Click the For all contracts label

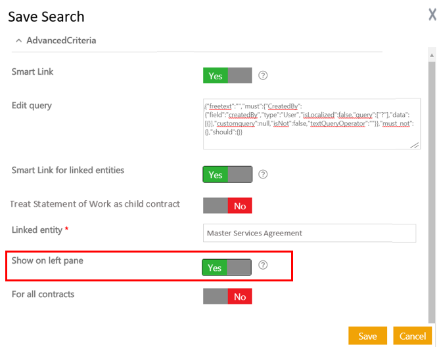point(43,295)
